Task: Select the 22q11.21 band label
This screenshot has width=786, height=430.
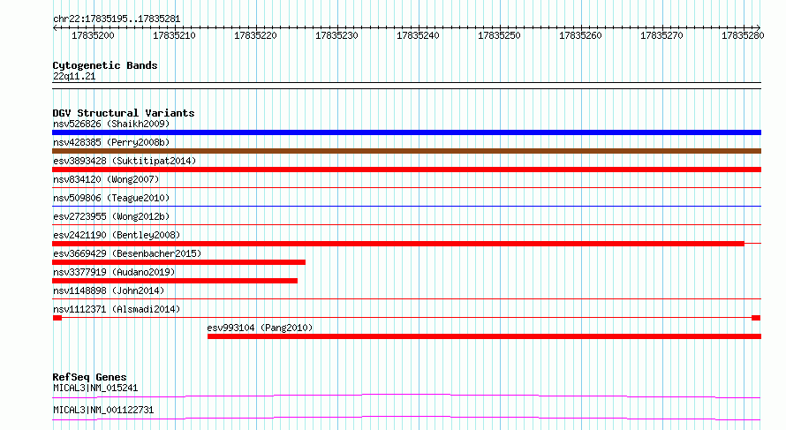Action: pyautogui.click(x=74, y=76)
